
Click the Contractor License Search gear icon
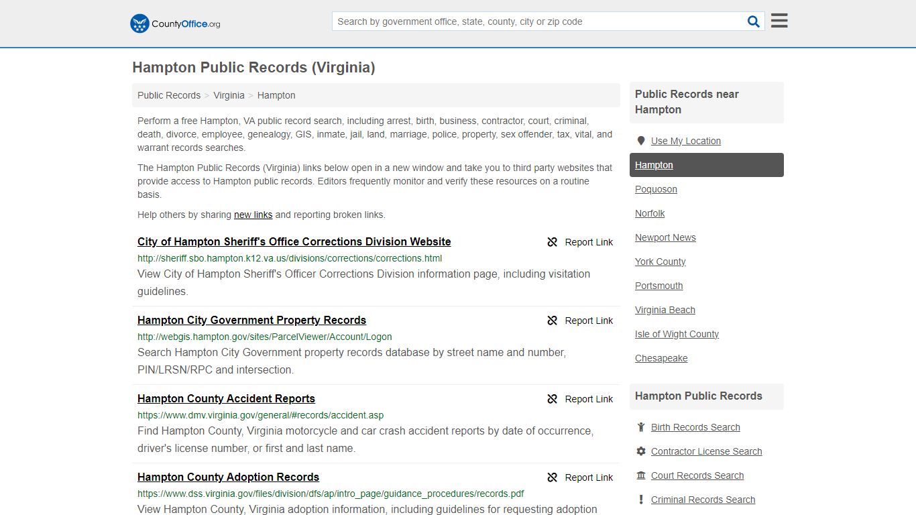[x=641, y=451]
